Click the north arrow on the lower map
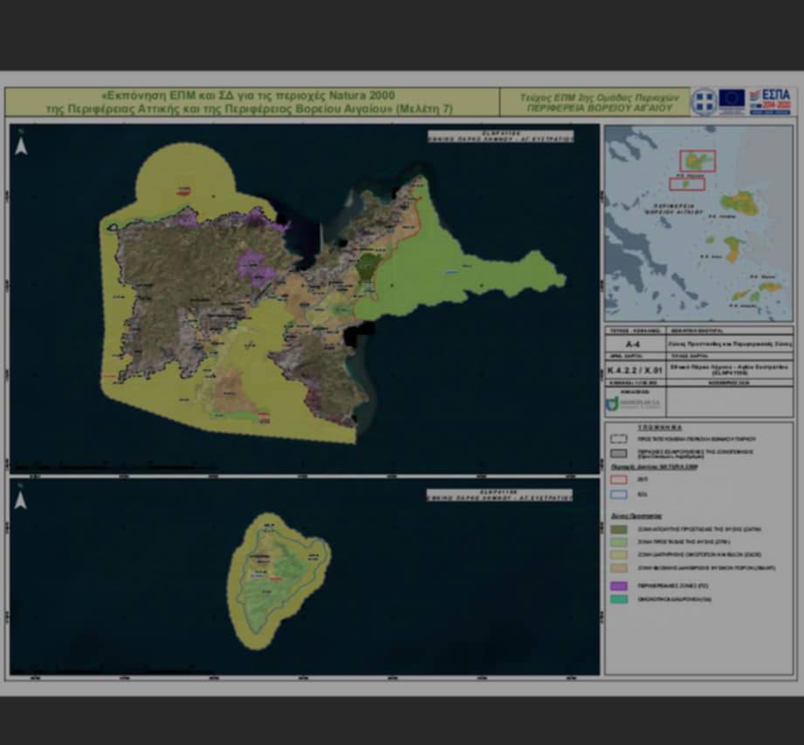 pos(21,498)
